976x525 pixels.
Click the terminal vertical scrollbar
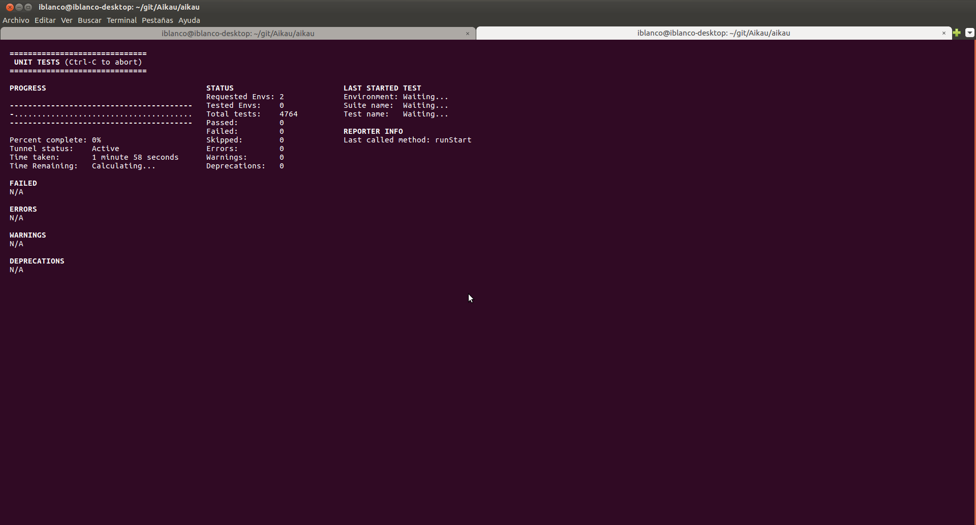(x=974, y=282)
